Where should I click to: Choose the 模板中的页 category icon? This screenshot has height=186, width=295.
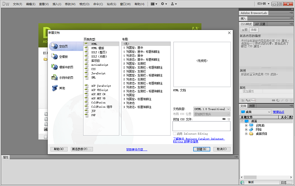pyautogui.click(x=55, y=67)
